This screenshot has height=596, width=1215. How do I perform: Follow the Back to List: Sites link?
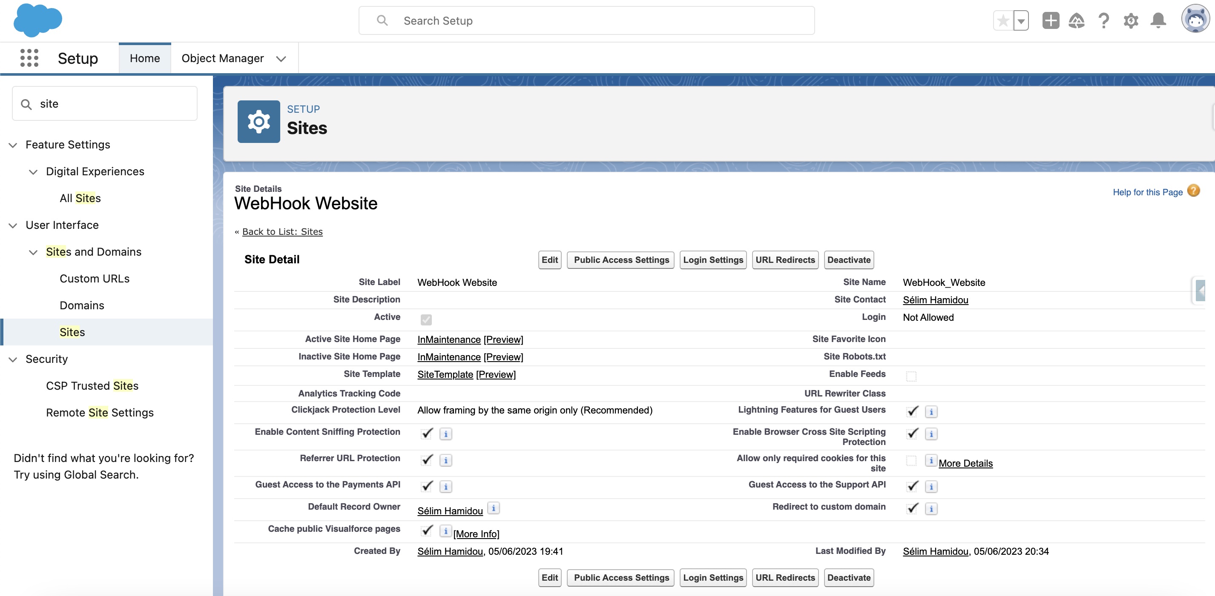coord(282,232)
